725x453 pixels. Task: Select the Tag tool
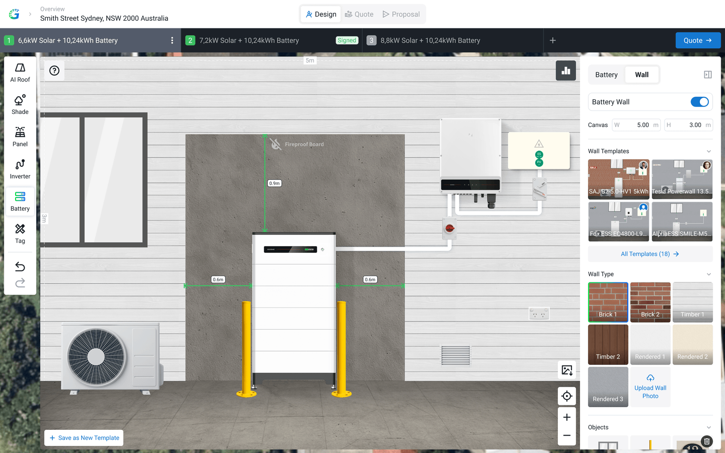(20, 234)
